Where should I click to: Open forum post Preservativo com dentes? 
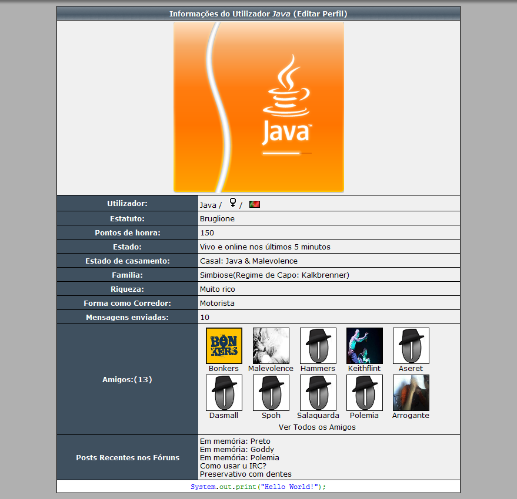click(246, 474)
